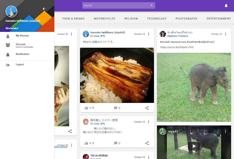Screen dimensions: 234x159
Task: Select the Food & Drinks tab
Action: click(73, 19)
